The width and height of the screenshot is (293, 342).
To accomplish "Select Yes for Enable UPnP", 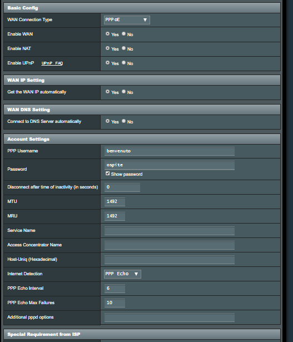I will (x=107, y=63).
